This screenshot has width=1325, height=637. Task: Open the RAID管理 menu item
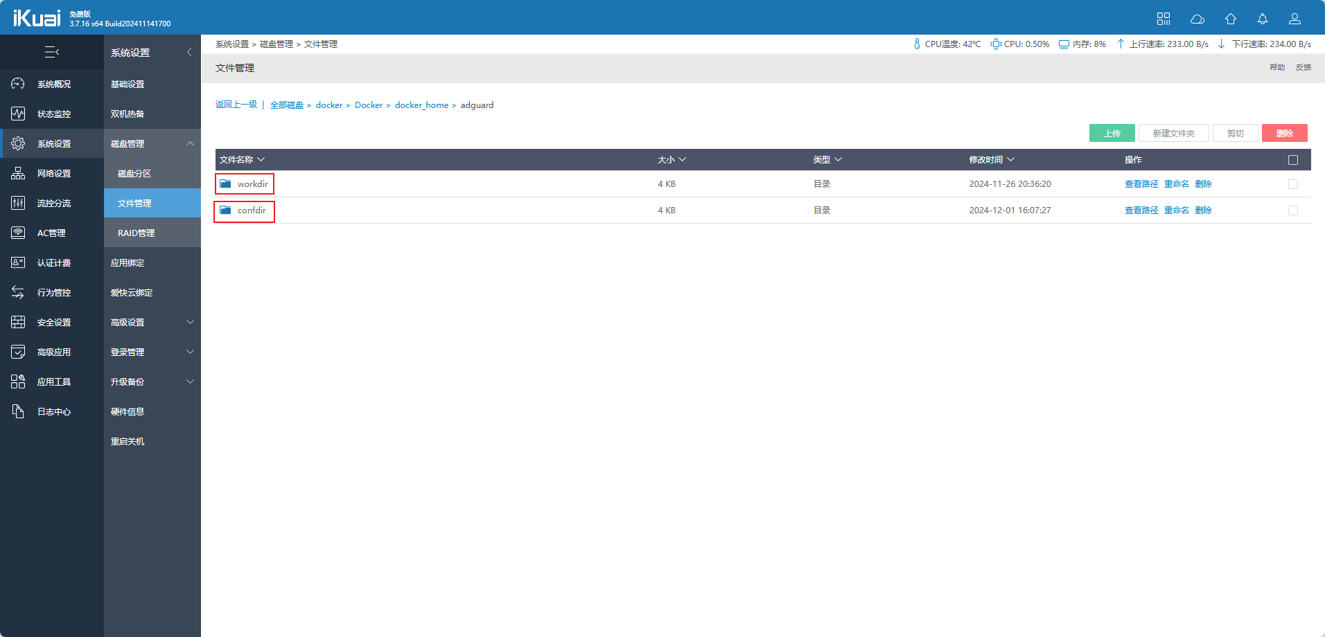[x=136, y=233]
